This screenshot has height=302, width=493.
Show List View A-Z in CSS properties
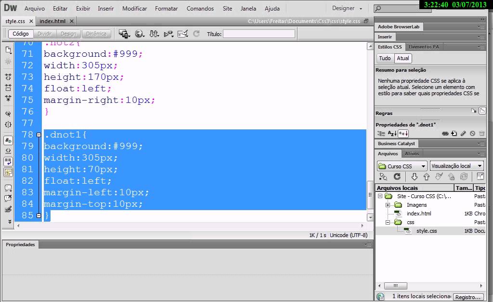pyautogui.click(x=392, y=133)
